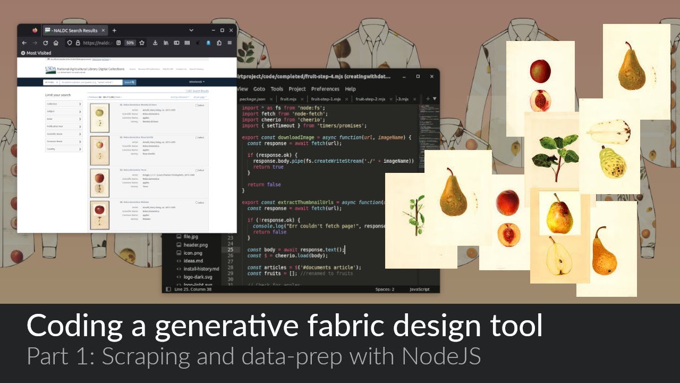The height and width of the screenshot is (383, 680).
Task: Click the Firefox forward arrow
Action: (x=35, y=43)
